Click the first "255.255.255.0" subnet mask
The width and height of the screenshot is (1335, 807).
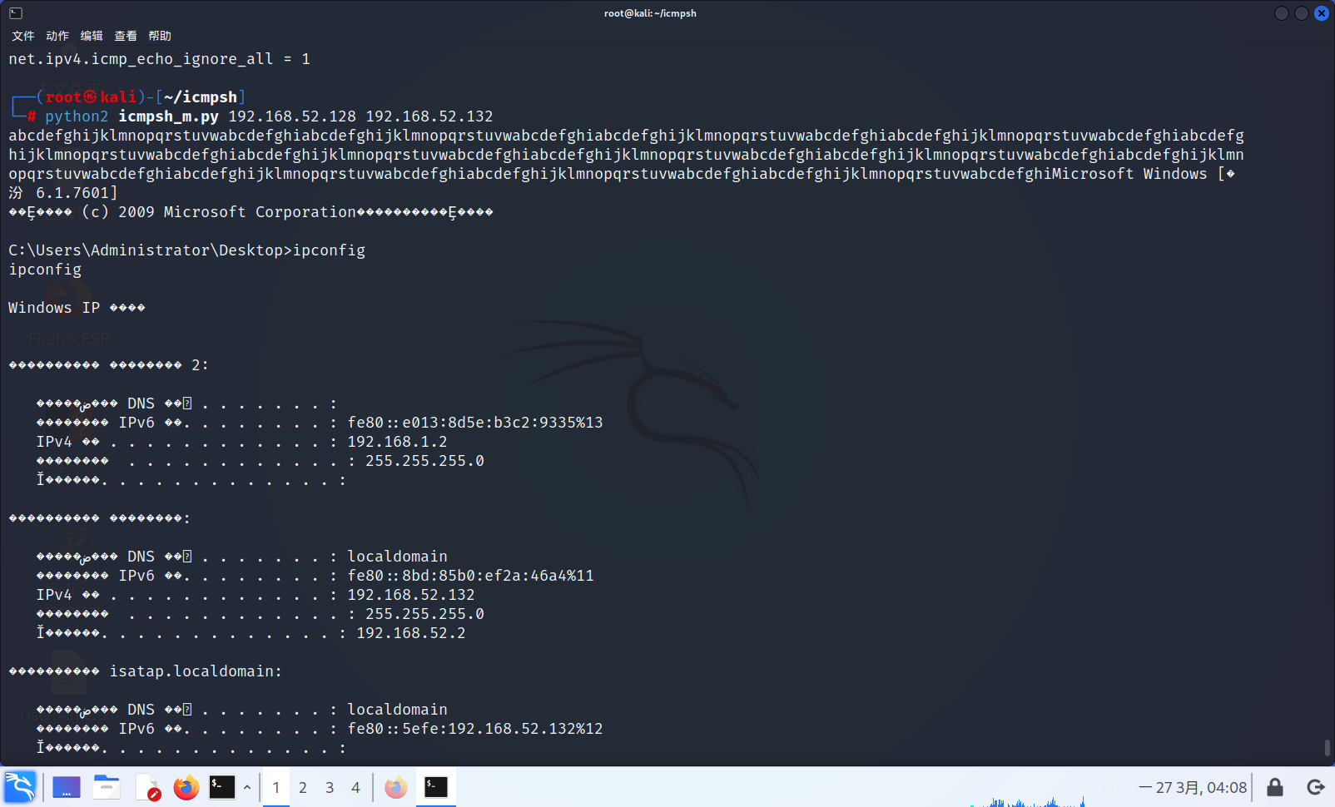(425, 461)
